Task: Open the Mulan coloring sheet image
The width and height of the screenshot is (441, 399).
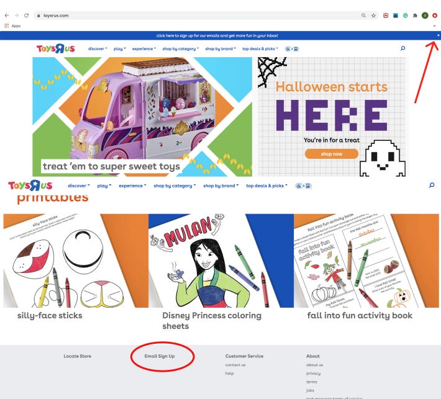Action: click(x=221, y=261)
